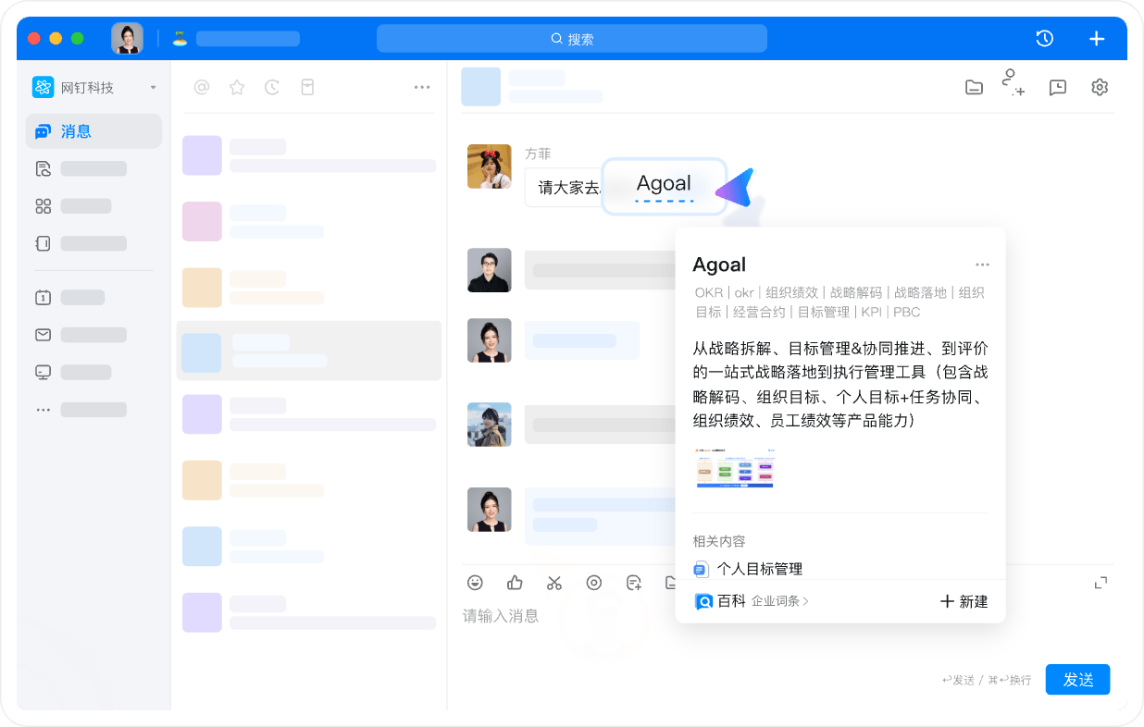1144x727 pixels.
Task: Click the scissors screenshot tool
Action: pos(554,583)
